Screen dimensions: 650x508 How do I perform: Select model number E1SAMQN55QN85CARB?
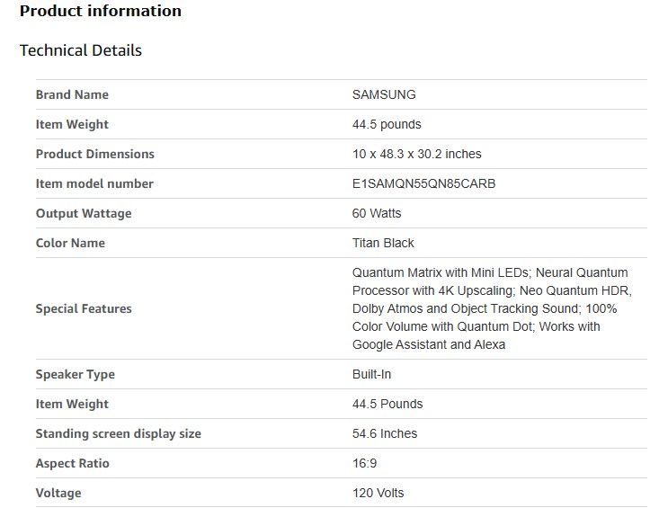(x=423, y=183)
